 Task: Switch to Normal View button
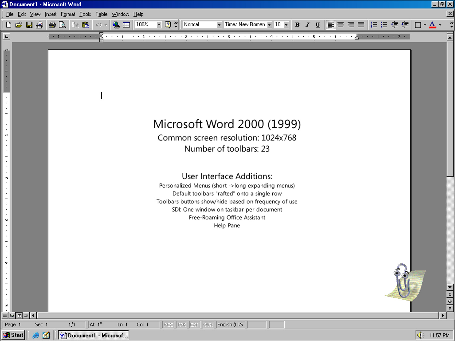click(x=5, y=315)
